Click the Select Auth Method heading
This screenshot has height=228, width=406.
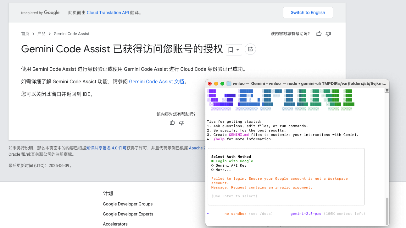pyautogui.click(x=231, y=157)
